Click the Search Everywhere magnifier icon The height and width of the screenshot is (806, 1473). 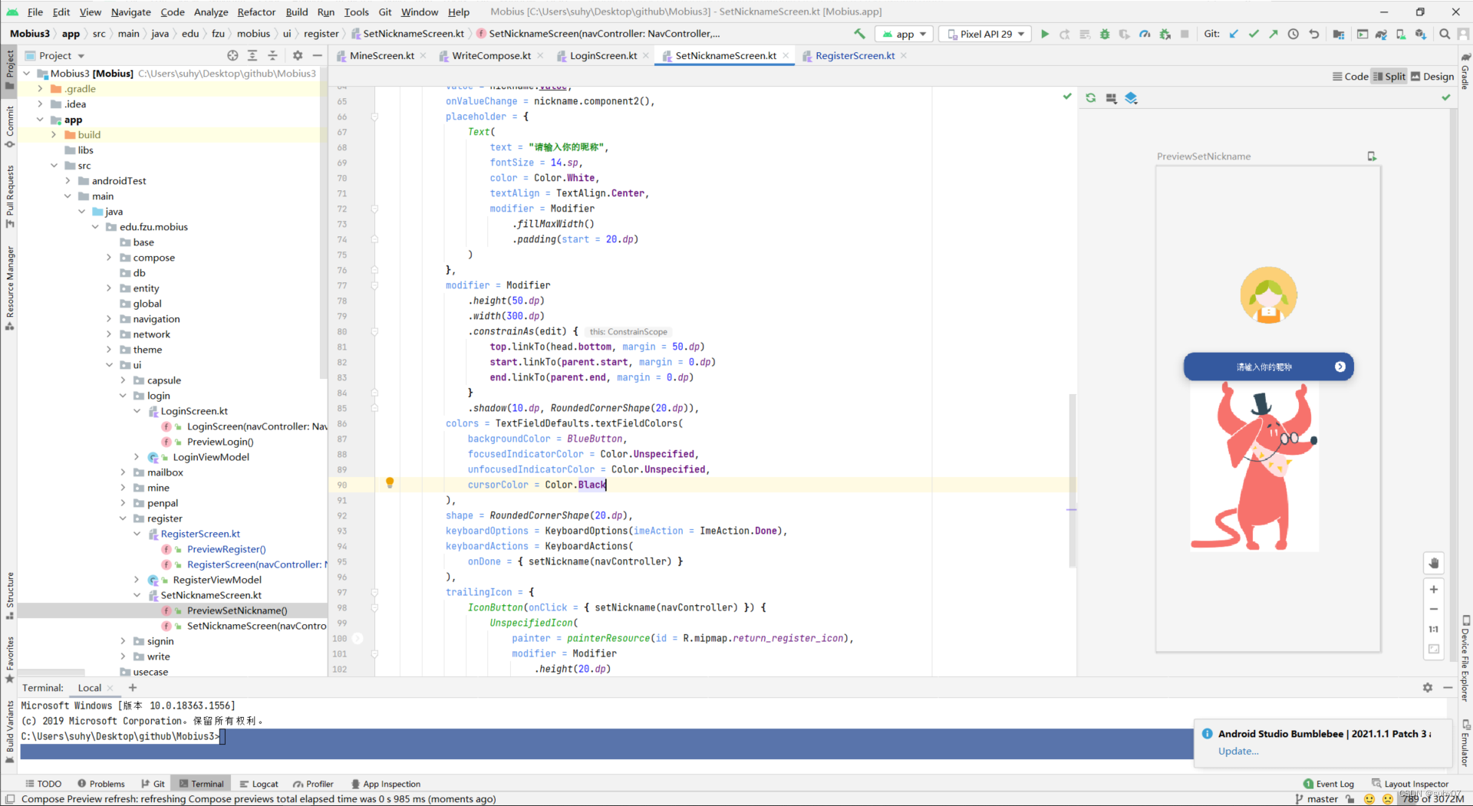1445,34
